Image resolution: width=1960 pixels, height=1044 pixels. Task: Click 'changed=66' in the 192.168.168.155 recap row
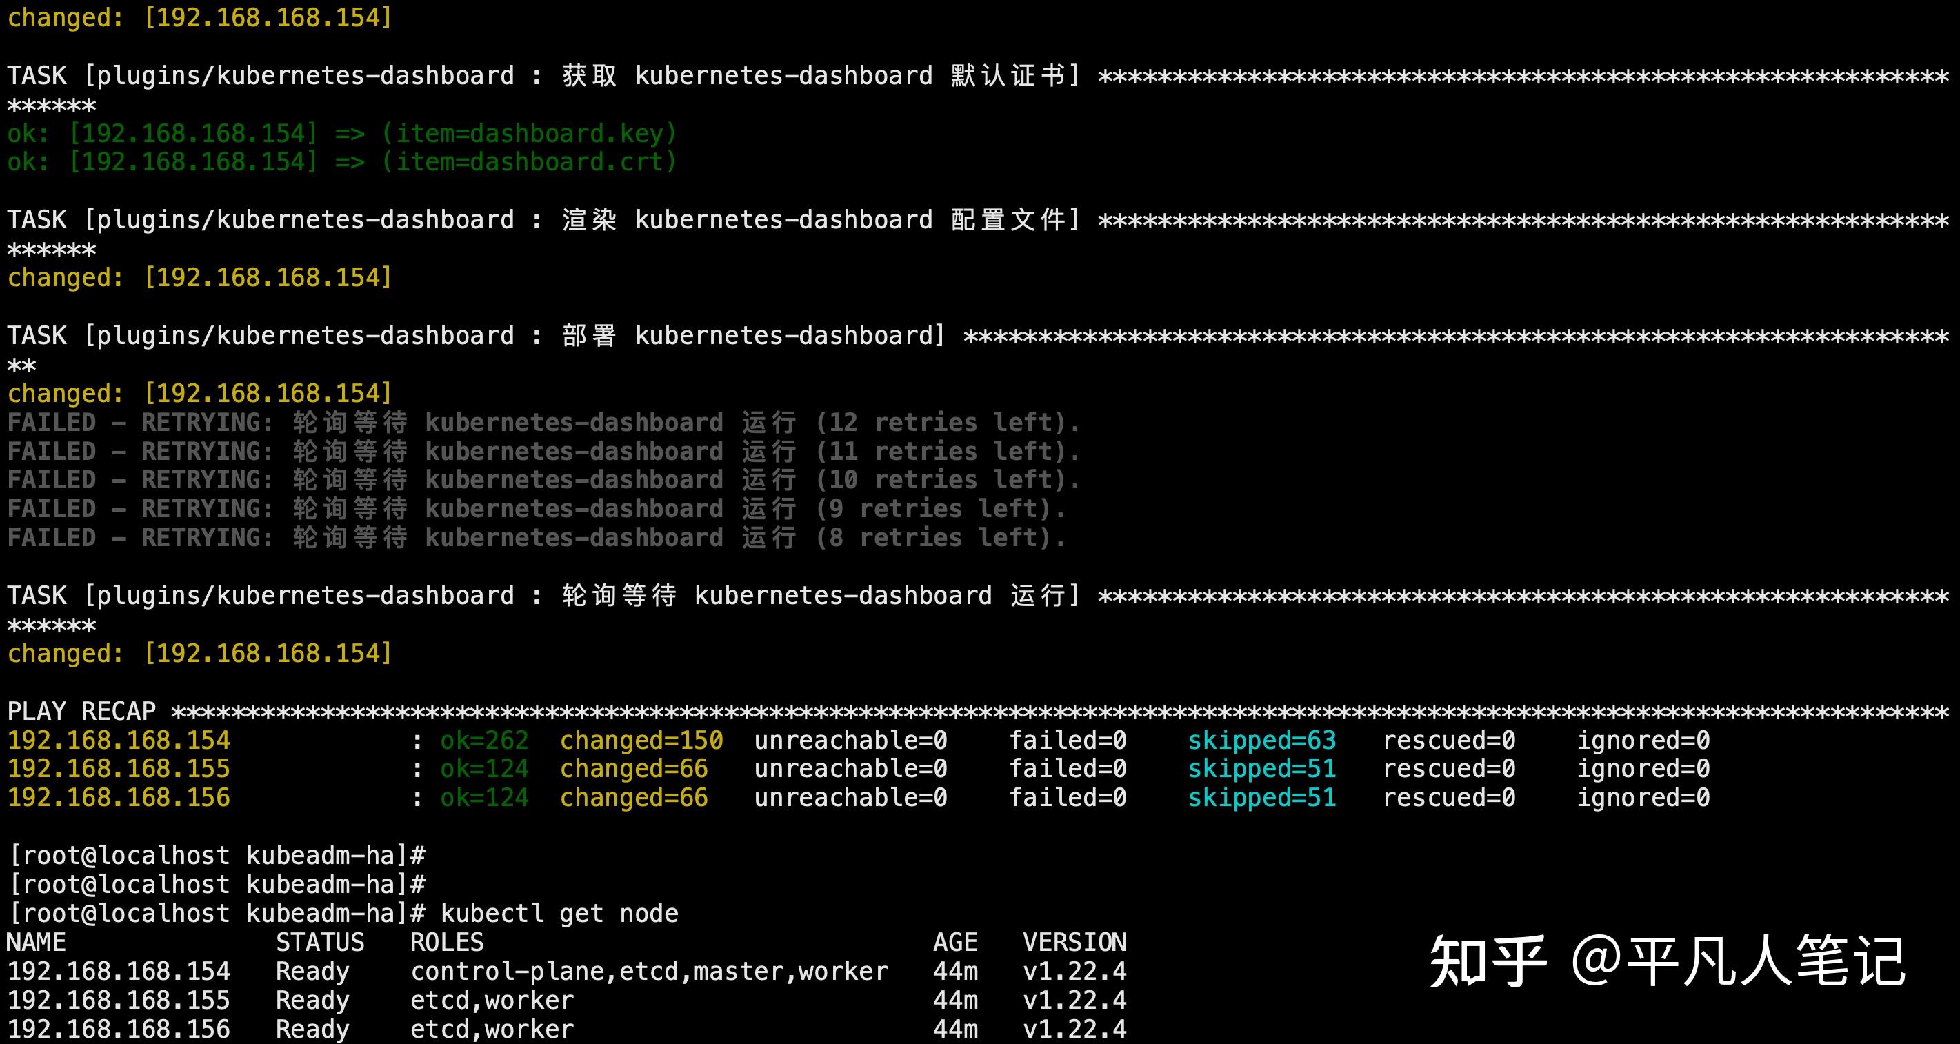click(634, 769)
